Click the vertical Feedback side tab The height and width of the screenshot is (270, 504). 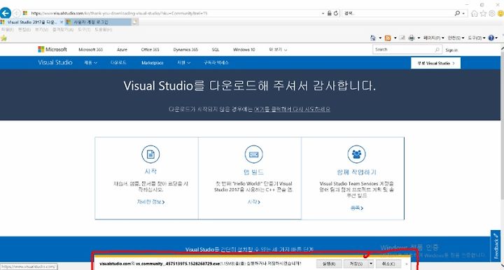(496, 246)
